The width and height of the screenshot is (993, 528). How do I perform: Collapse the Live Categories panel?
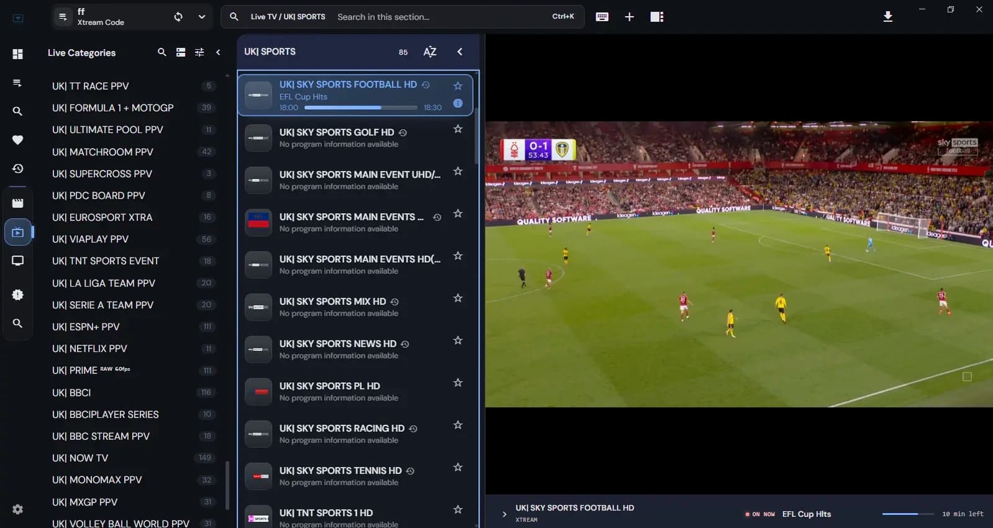[x=218, y=52]
